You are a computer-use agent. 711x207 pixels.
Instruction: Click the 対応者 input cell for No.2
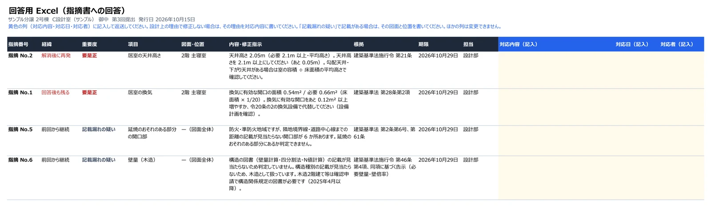tap(681, 70)
